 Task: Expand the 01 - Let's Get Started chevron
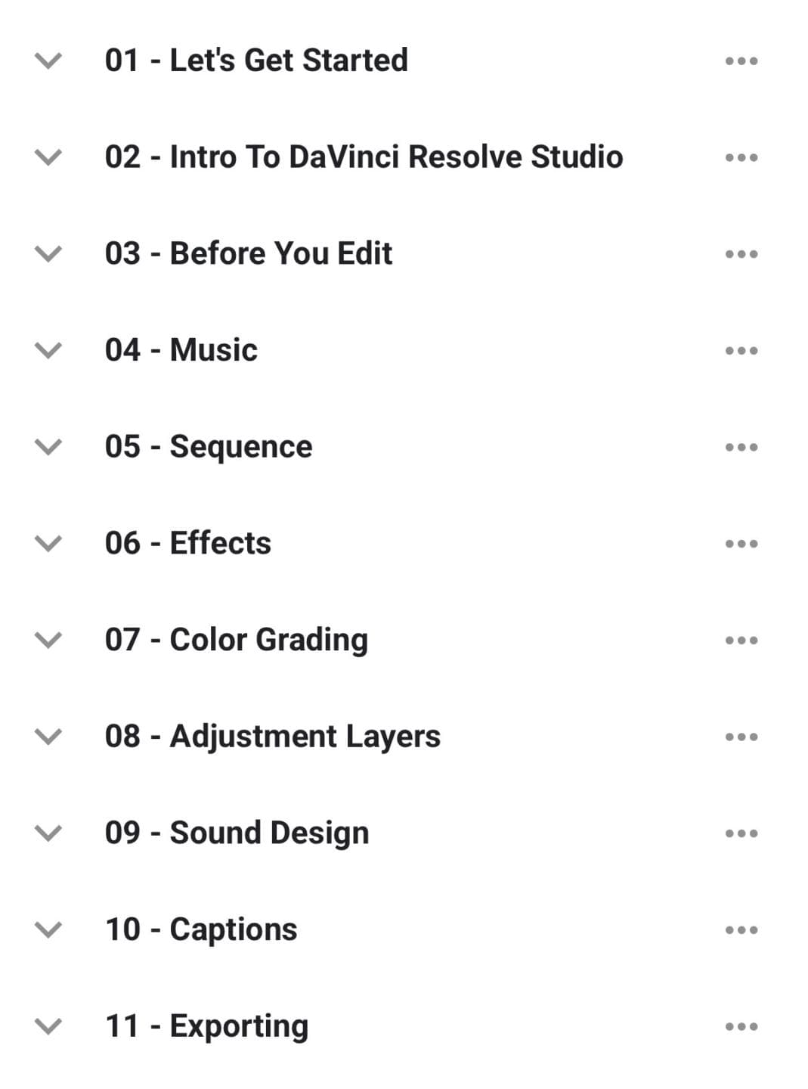tap(48, 60)
